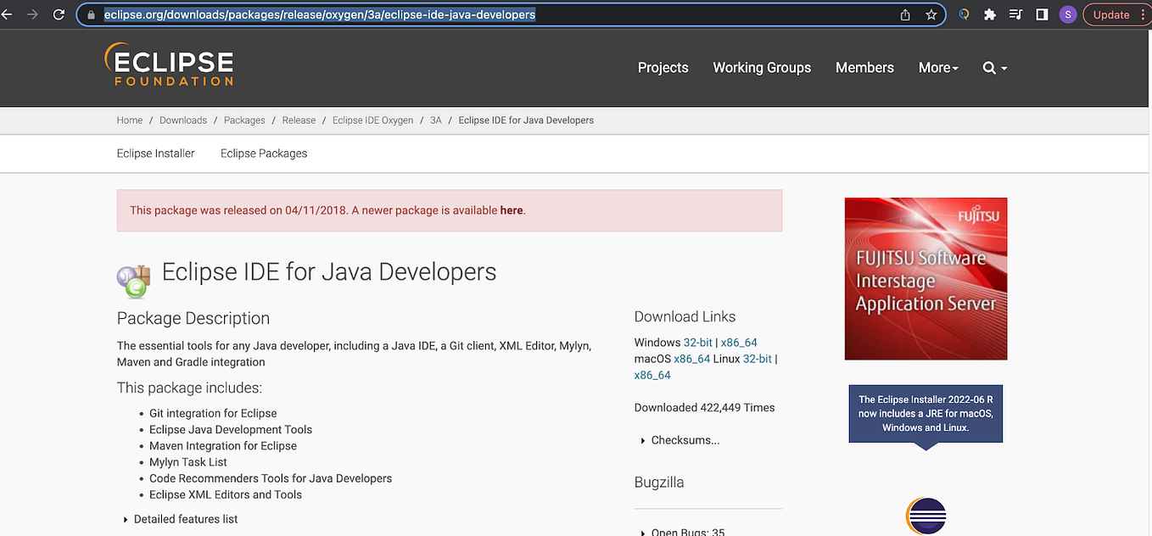Image resolution: width=1152 pixels, height=536 pixels.
Task: Bookmark this page via the star icon
Action: (x=931, y=14)
